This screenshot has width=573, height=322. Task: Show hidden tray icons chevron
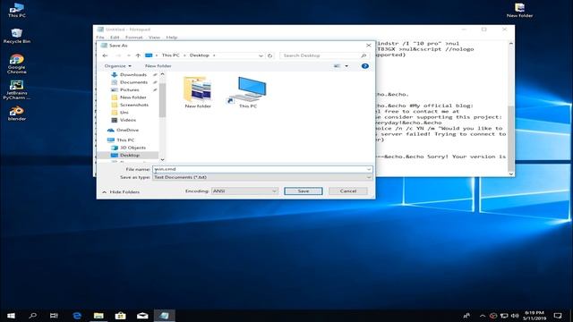click(x=483, y=316)
